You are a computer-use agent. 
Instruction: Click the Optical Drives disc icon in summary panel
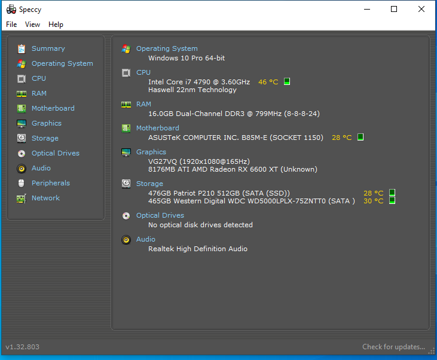pyautogui.click(x=126, y=216)
